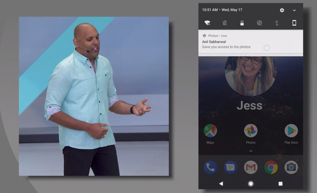Tap the "Play Store" label text

tap(291, 143)
